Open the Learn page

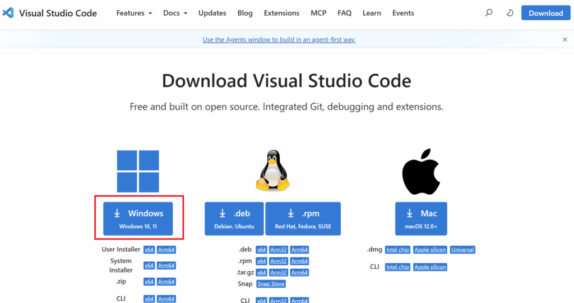372,13
